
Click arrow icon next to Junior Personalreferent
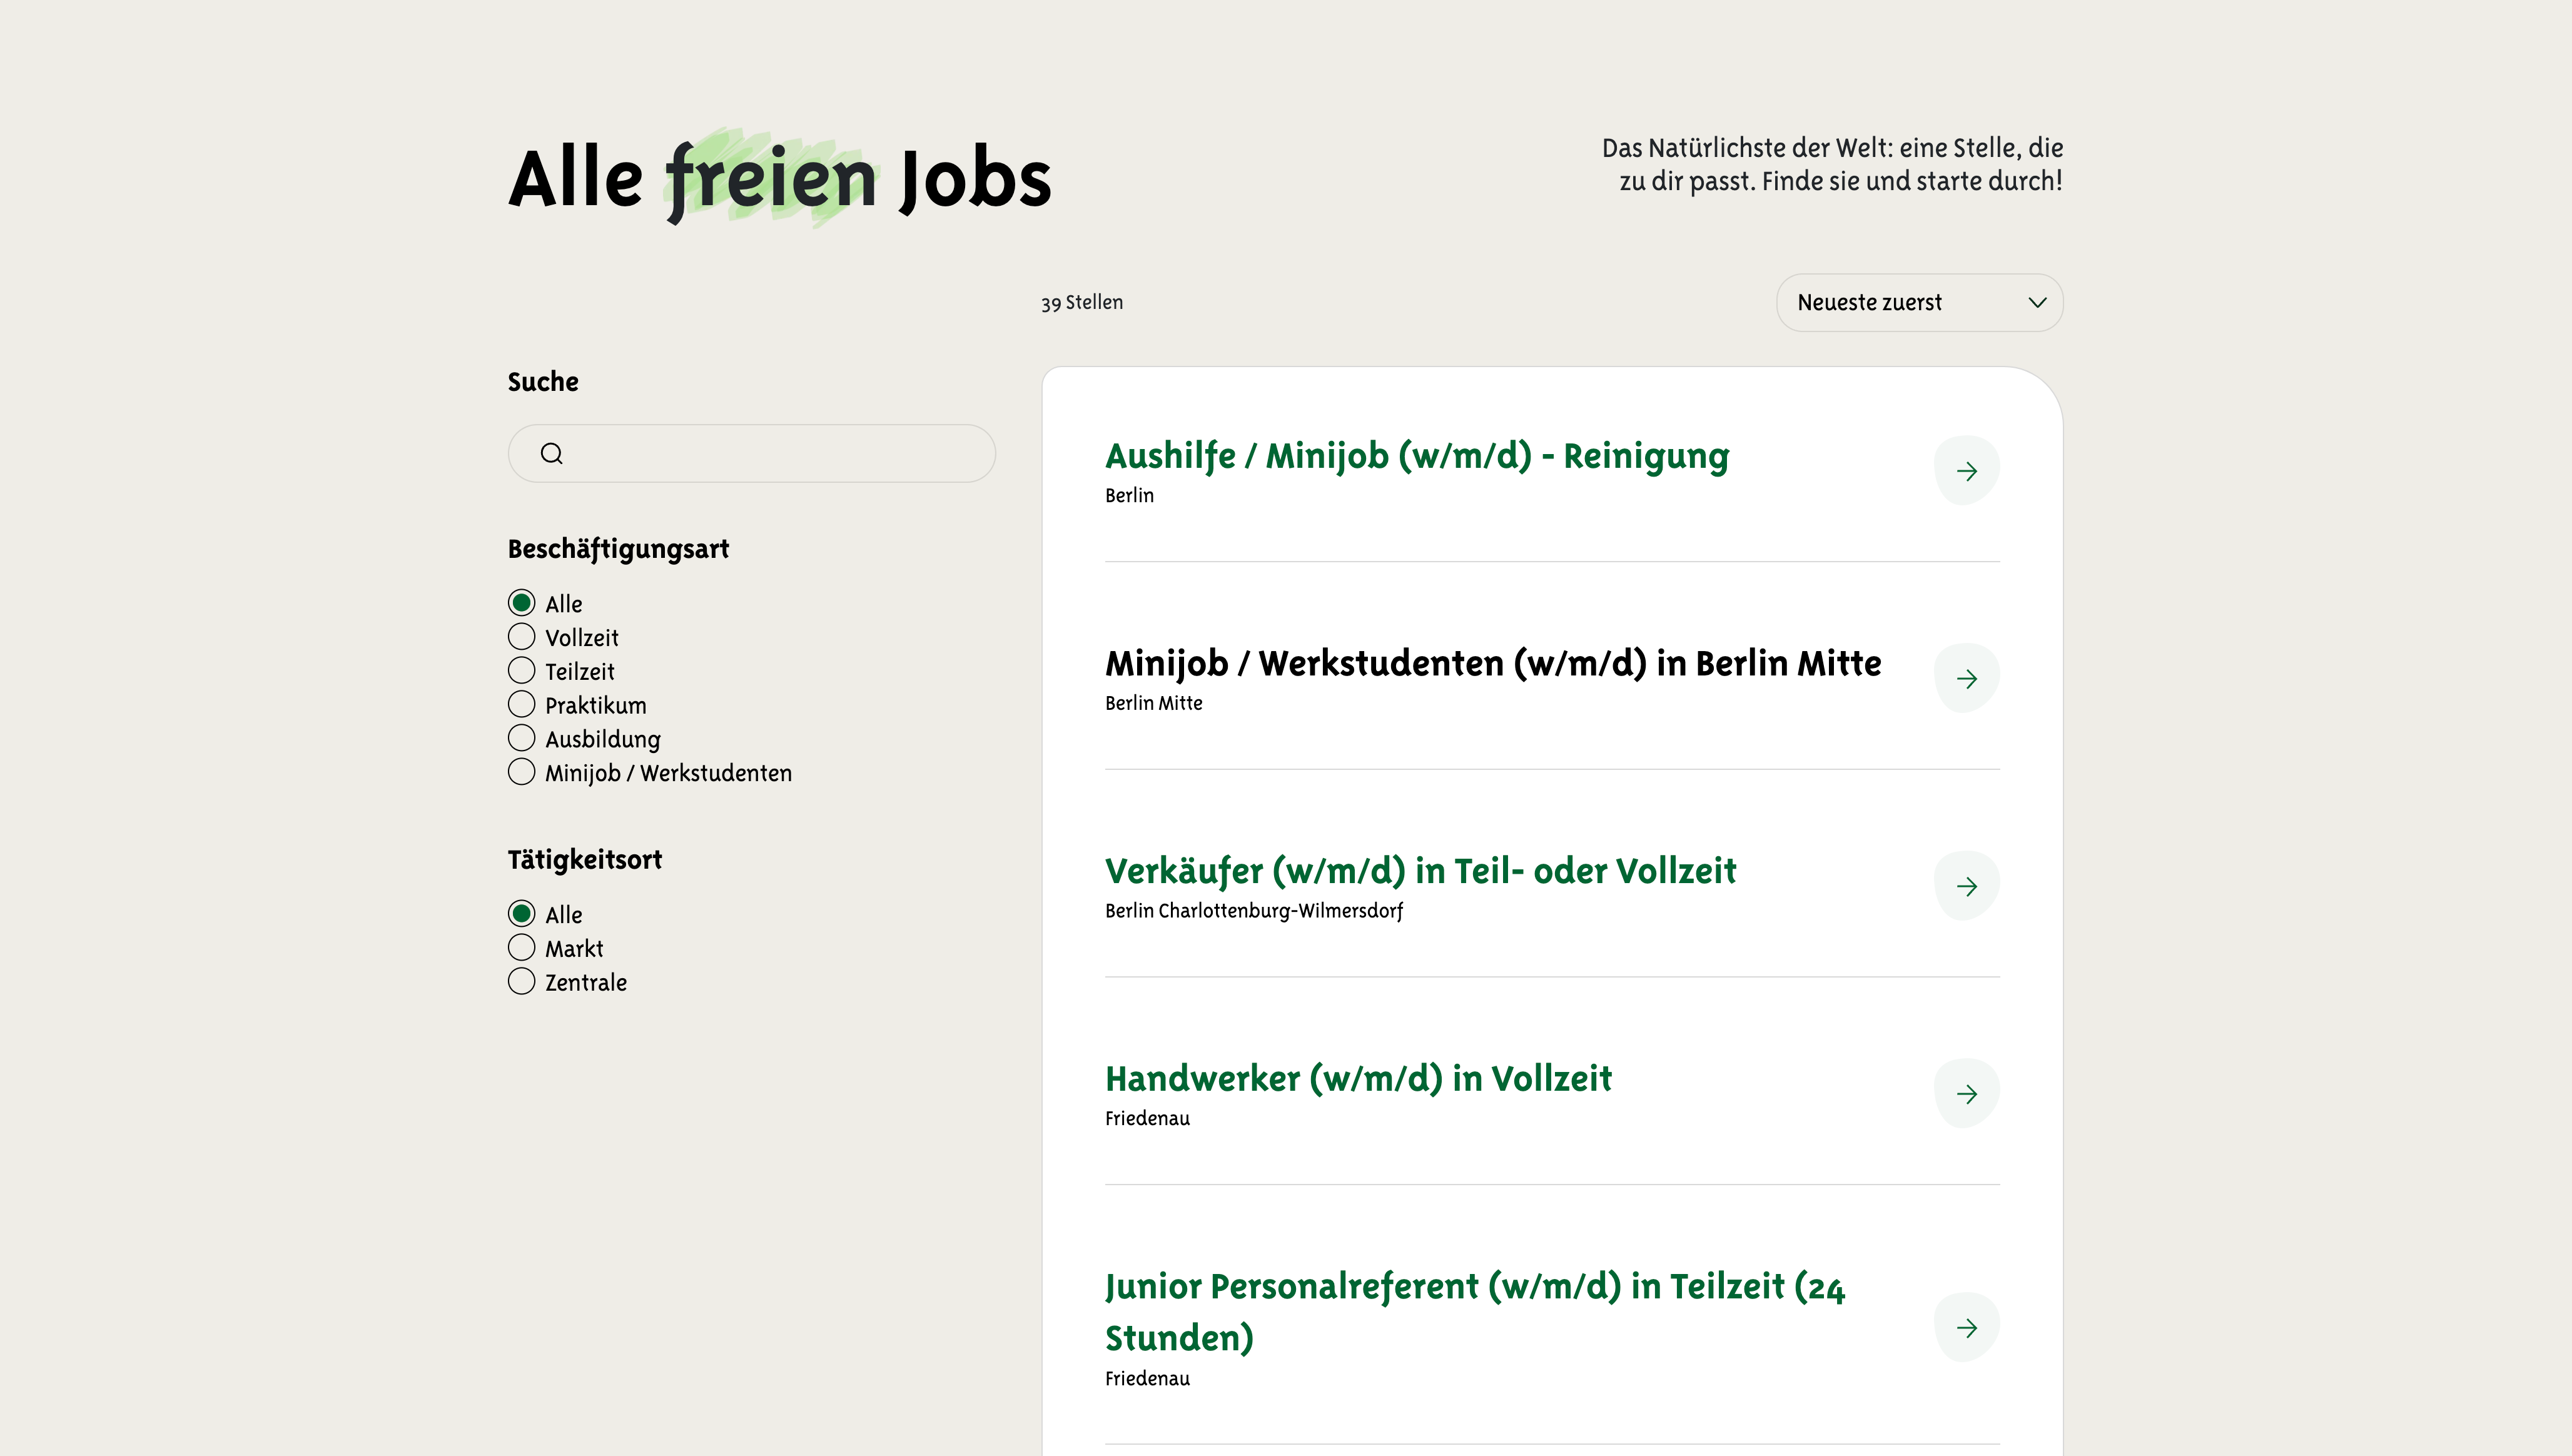click(x=1966, y=1328)
